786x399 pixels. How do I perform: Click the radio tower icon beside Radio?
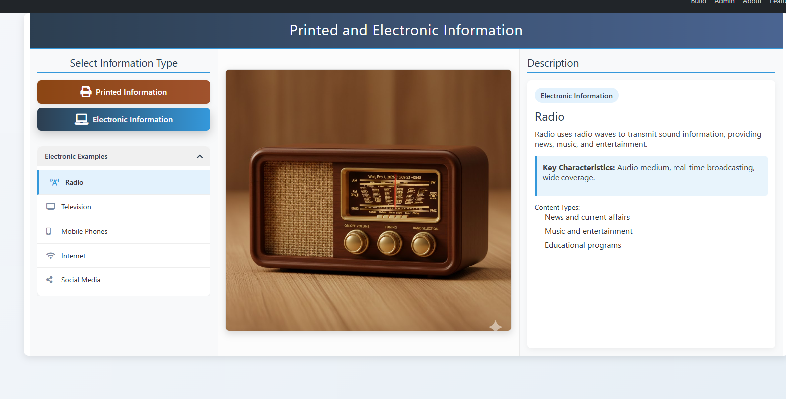55,182
